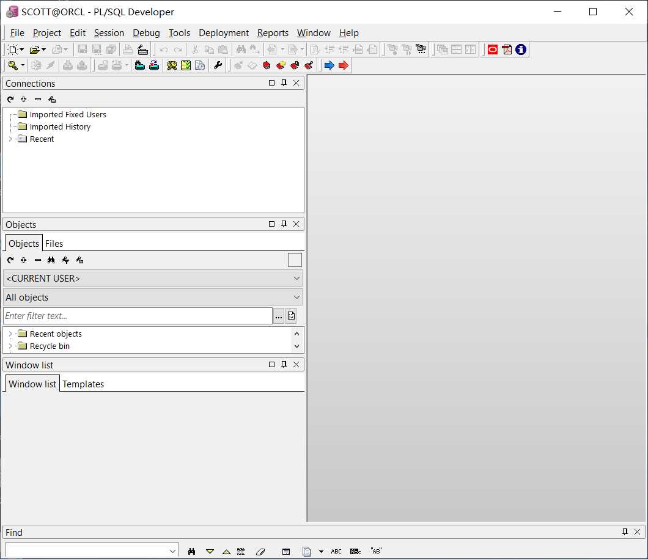Viewport: 648px width, 559px height.
Task: Click the Enter filter text field
Action: coord(138,316)
